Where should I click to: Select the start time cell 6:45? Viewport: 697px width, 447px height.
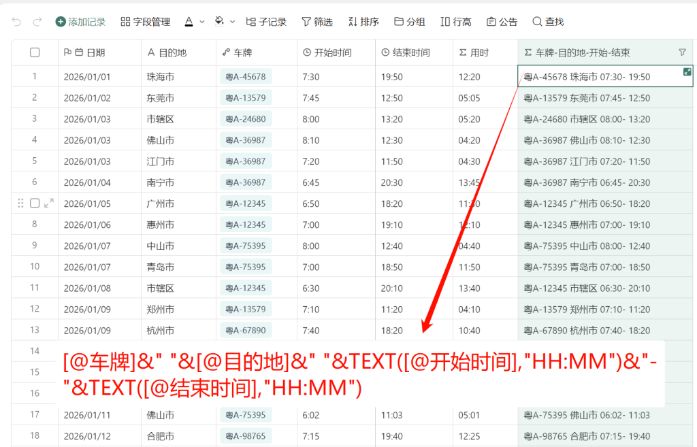[x=336, y=182]
